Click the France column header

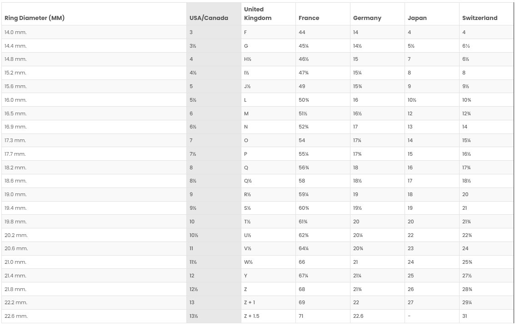(309, 18)
